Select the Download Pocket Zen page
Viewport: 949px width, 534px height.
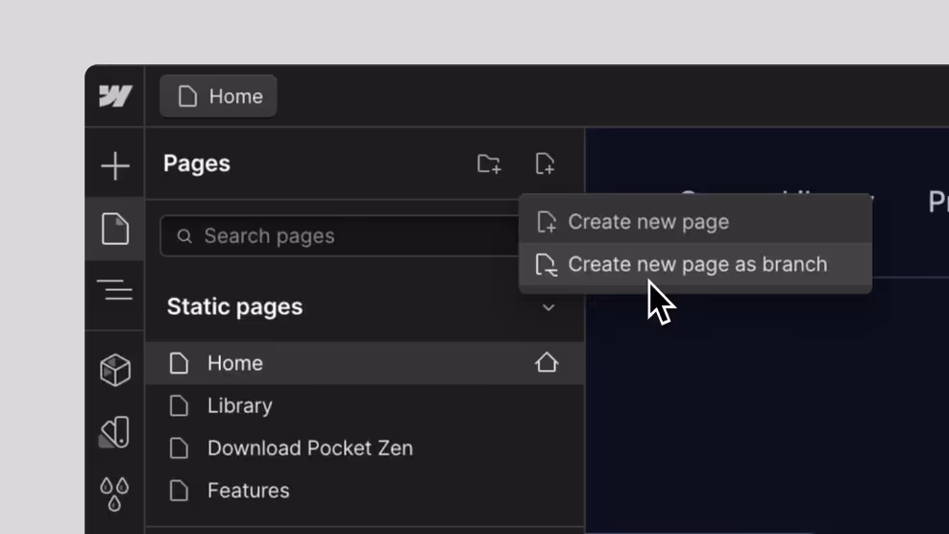pyautogui.click(x=365, y=448)
